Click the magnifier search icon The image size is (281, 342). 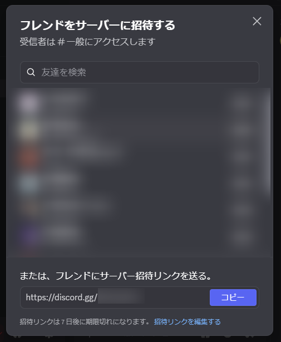31,72
